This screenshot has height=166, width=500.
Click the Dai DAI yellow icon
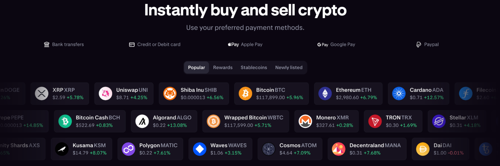coord(423,149)
